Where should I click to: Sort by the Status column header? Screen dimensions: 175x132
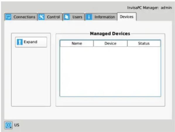[x=144, y=43]
